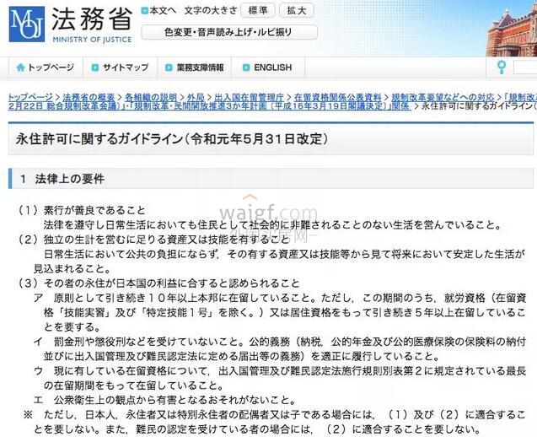Click the line エ 公衆衛生上の観点から
The image size is (537, 437).
tap(164, 400)
